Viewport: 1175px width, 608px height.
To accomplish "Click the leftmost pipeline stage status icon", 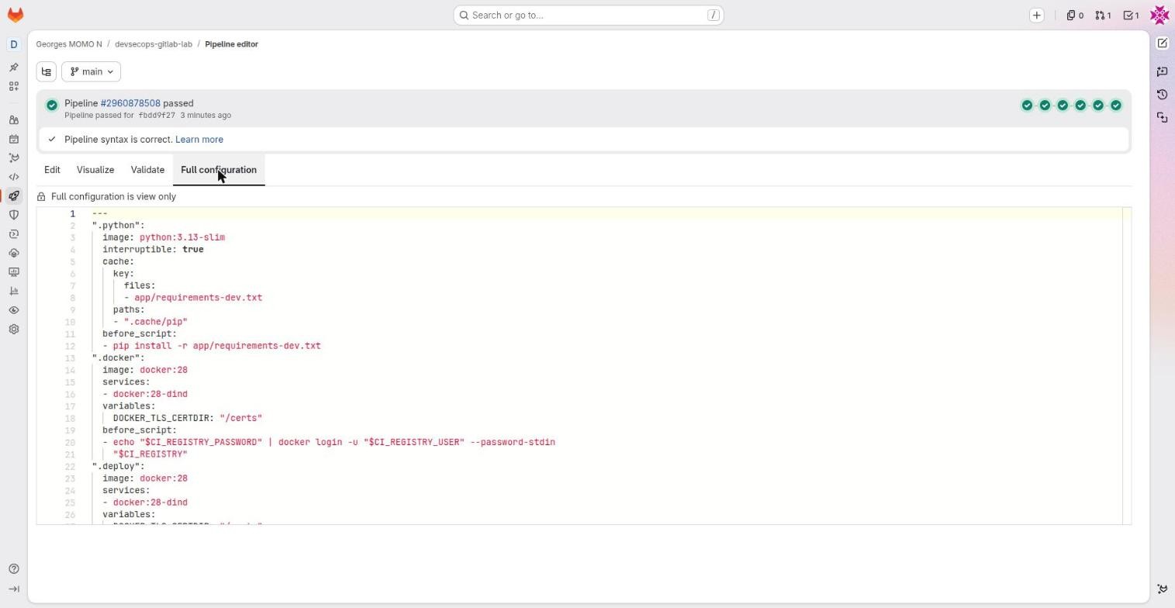I will pyautogui.click(x=1027, y=105).
